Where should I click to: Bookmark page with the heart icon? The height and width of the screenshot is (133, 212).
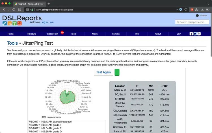coord(186,10)
